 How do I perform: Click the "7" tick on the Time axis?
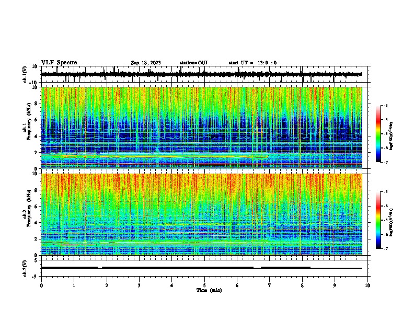tap(270, 285)
